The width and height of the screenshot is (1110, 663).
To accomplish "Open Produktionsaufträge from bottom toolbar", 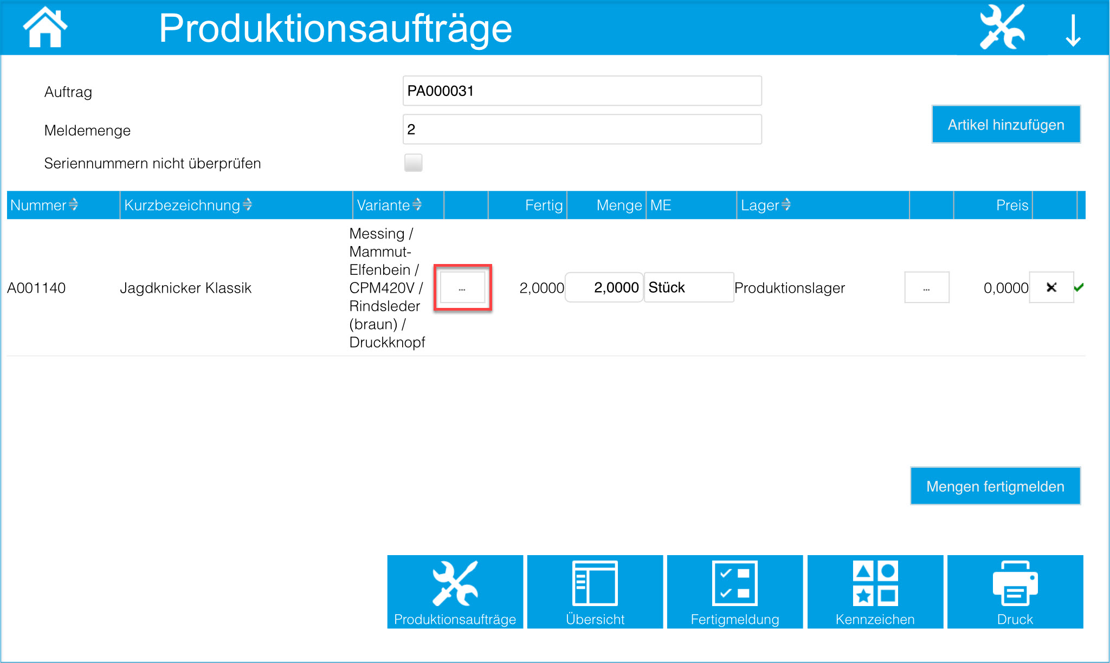I will tap(455, 591).
